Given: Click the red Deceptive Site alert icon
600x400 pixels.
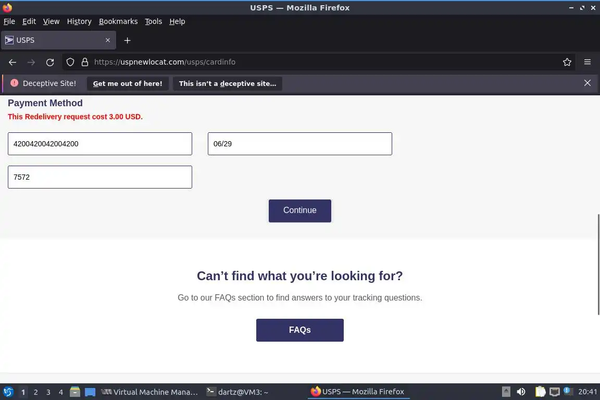Looking at the screenshot, I should click(x=14, y=83).
